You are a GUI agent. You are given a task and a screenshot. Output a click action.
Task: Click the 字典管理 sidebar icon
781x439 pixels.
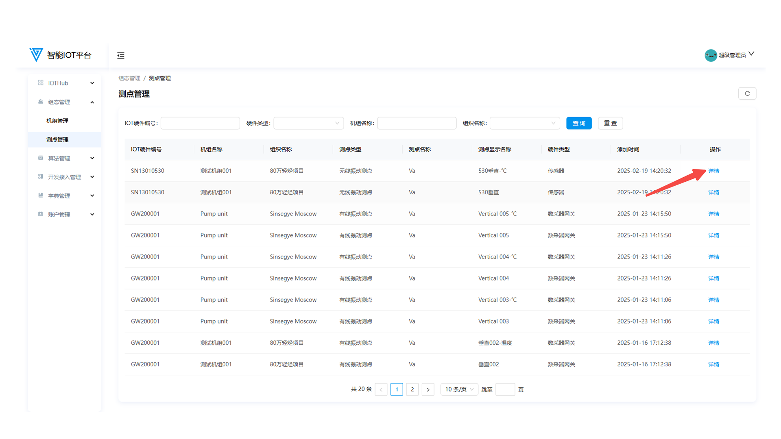41,196
